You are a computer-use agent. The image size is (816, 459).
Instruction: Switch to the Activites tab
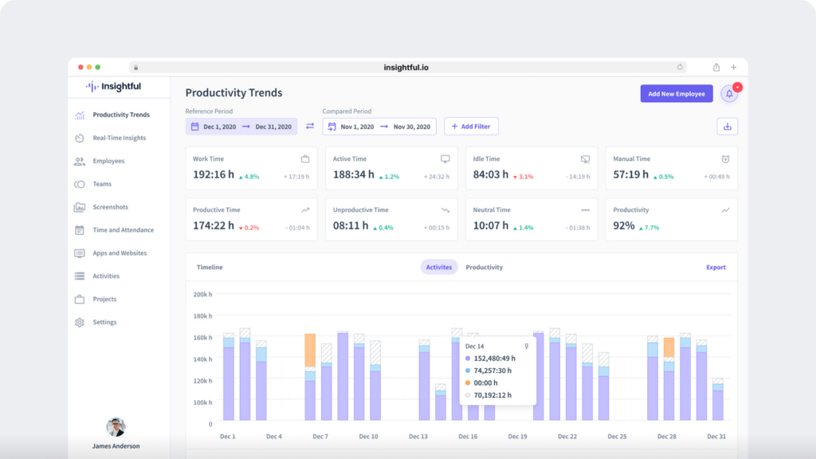[x=439, y=267]
